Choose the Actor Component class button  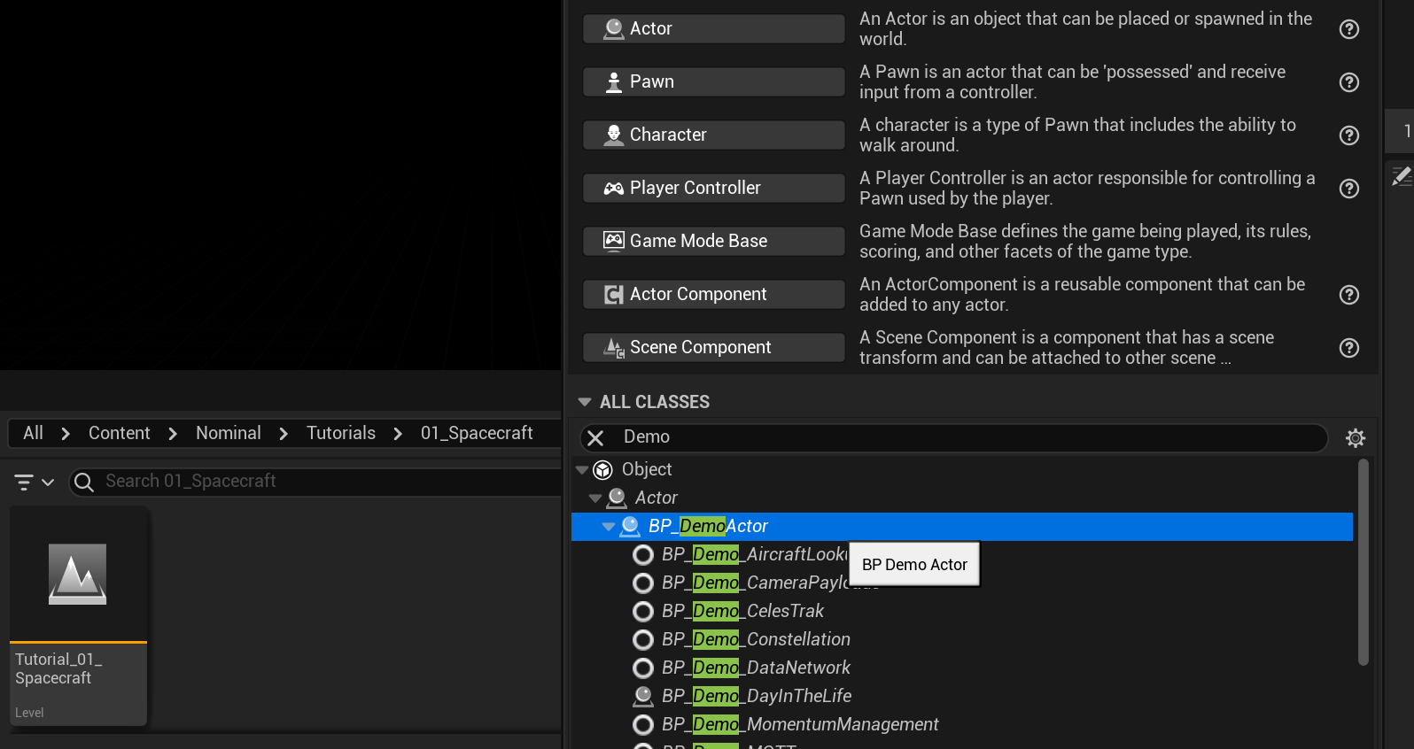[x=713, y=294]
